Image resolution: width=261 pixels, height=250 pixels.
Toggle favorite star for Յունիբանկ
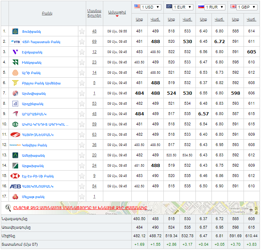tap(82, 31)
